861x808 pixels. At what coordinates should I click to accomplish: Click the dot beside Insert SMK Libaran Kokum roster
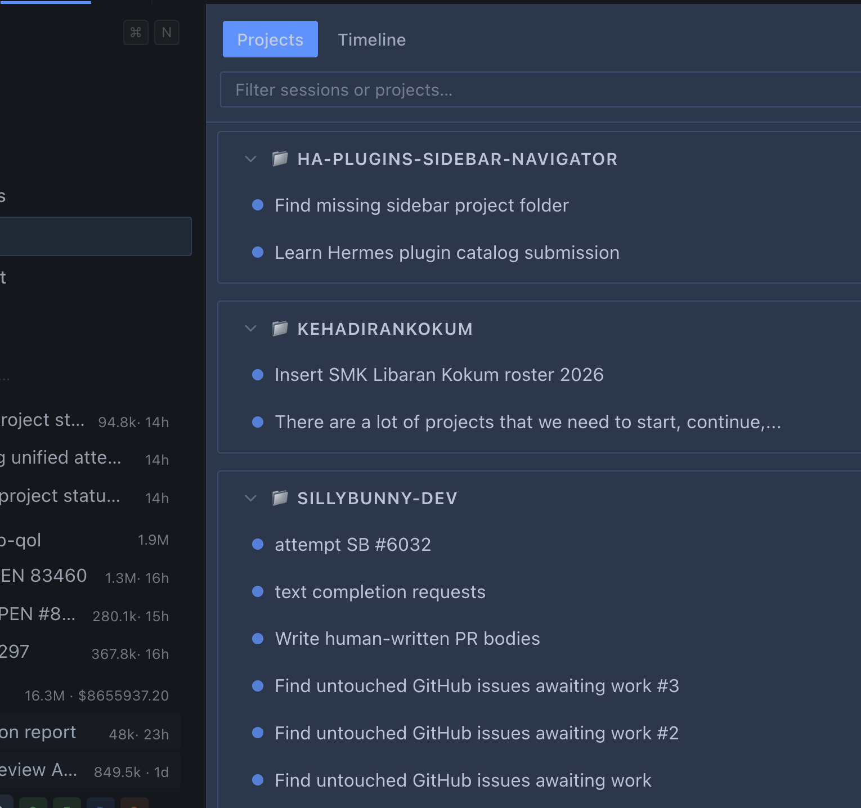click(x=258, y=375)
